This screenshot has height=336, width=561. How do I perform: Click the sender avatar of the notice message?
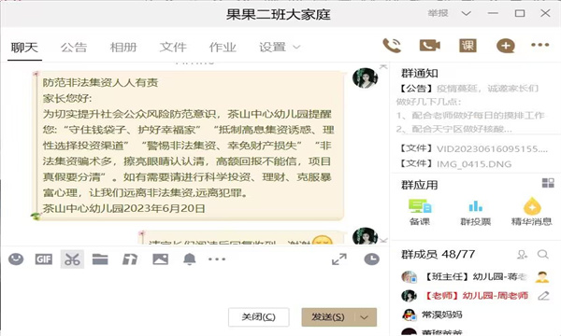365,77
